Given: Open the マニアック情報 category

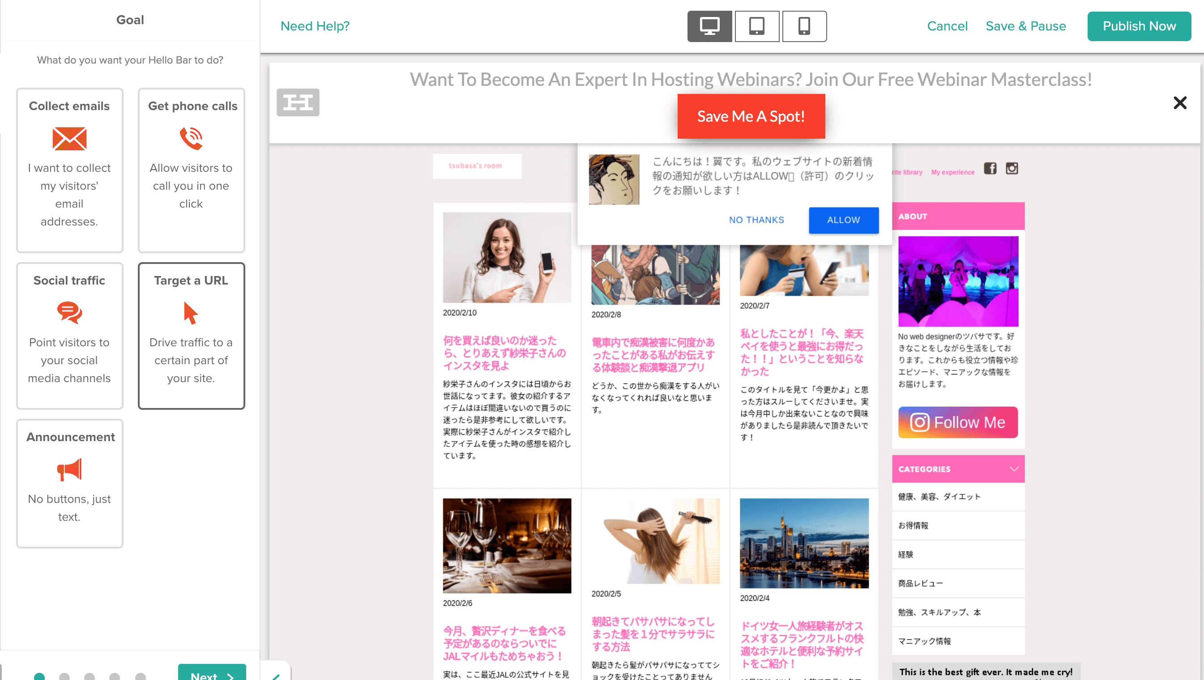Looking at the screenshot, I should (x=958, y=641).
